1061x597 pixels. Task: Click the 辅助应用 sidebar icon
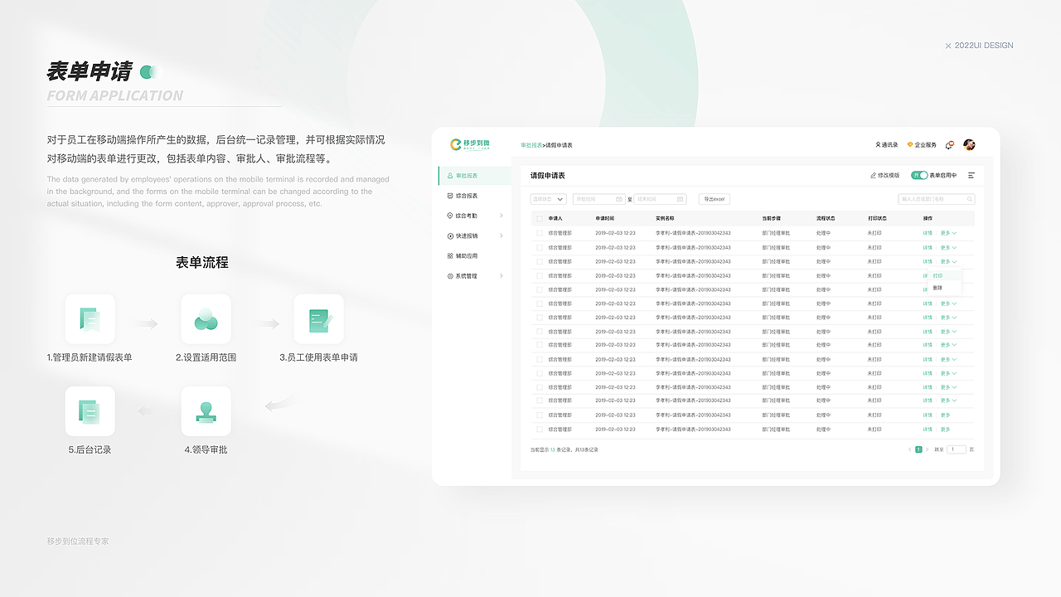(x=450, y=255)
